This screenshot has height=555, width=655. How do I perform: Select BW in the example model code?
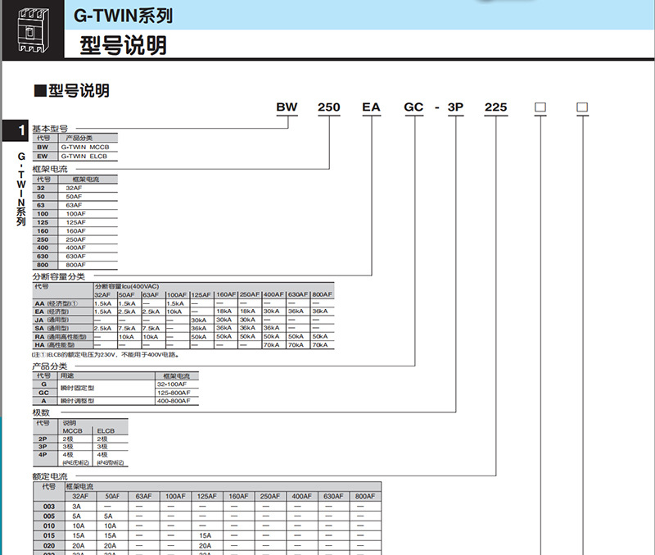coord(287,107)
